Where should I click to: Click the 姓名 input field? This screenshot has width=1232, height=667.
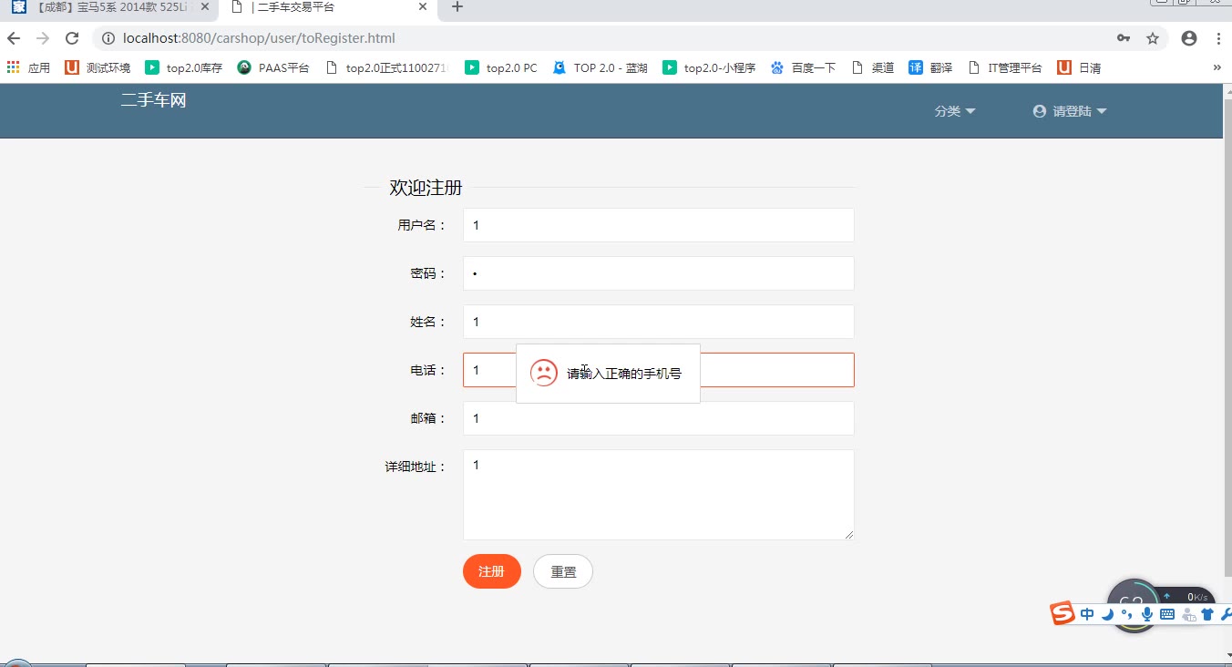(x=658, y=322)
